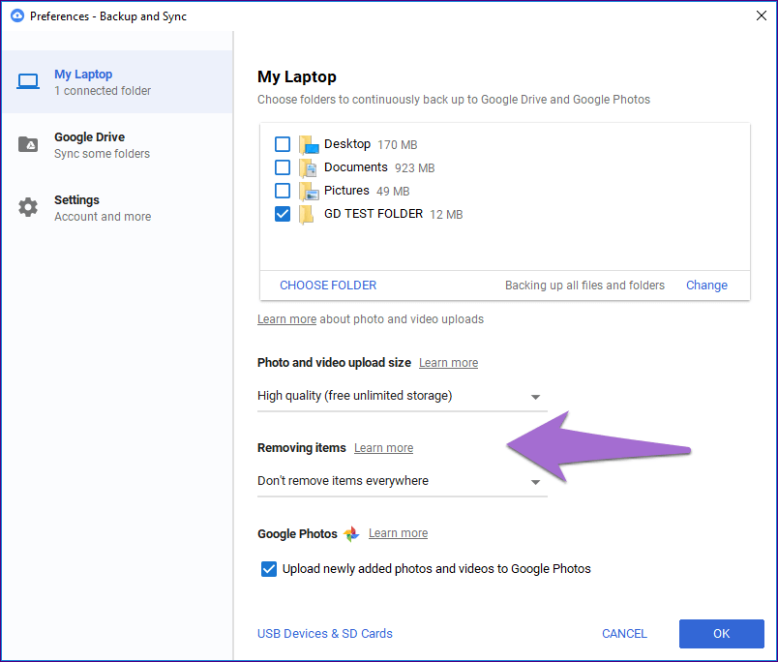Screen dimensions: 778x662
Task: Click Change next to backing up files
Action: [706, 286]
